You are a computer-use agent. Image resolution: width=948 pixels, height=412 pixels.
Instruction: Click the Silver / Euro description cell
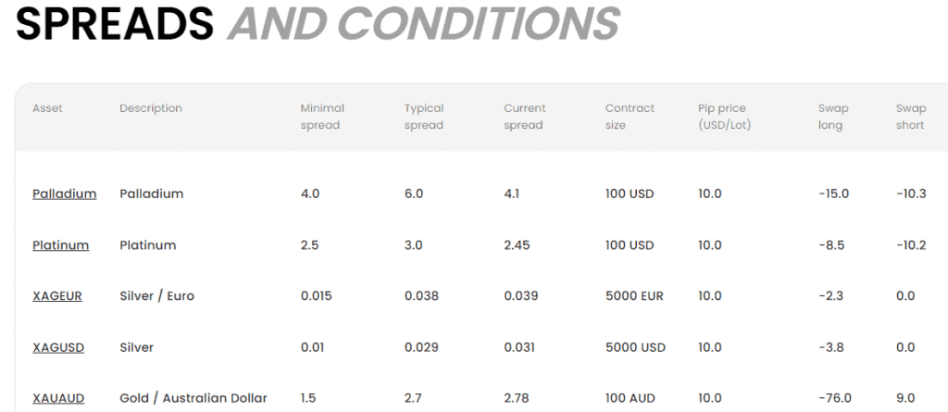(x=156, y=296)
